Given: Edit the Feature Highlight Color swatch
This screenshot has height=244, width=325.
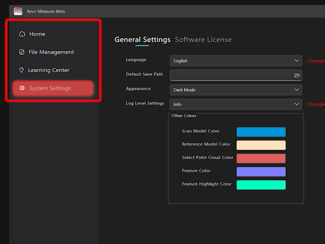Looking at the screenshot, I should tap(261, 185).
